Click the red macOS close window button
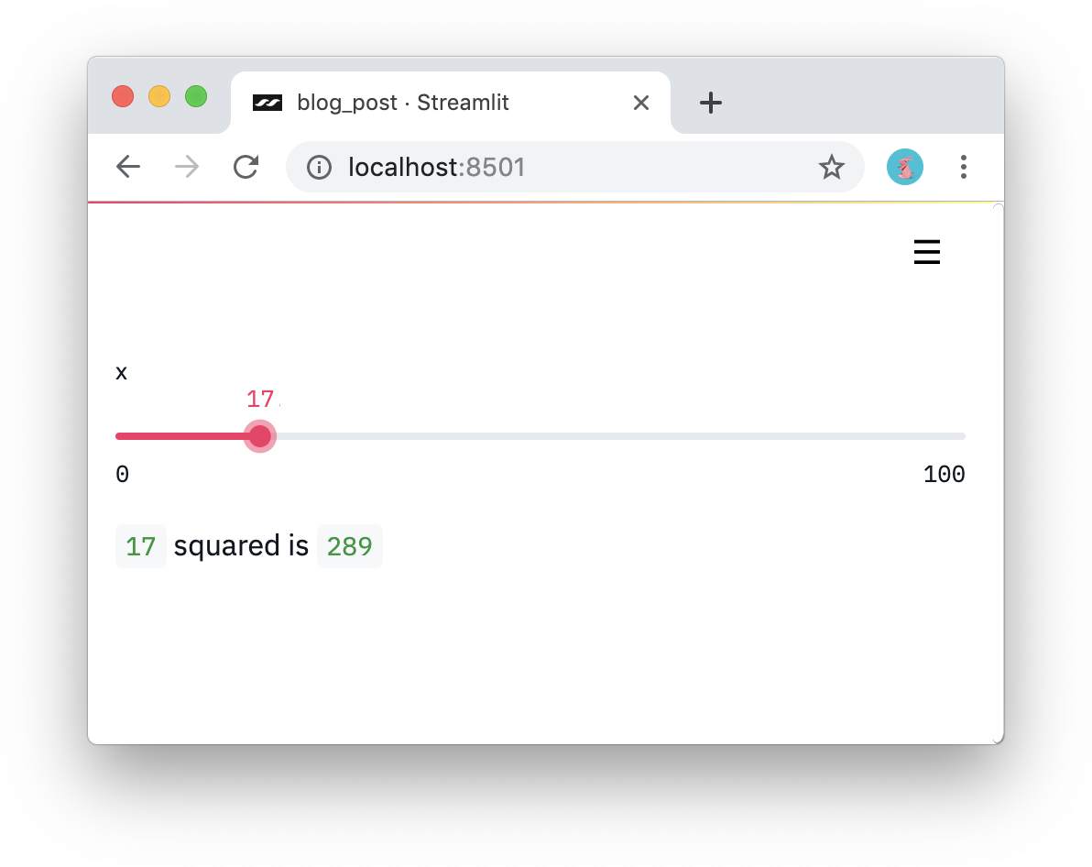This screenshot has height=867, width=1092. pyautogui.click(x=123, y=96)
